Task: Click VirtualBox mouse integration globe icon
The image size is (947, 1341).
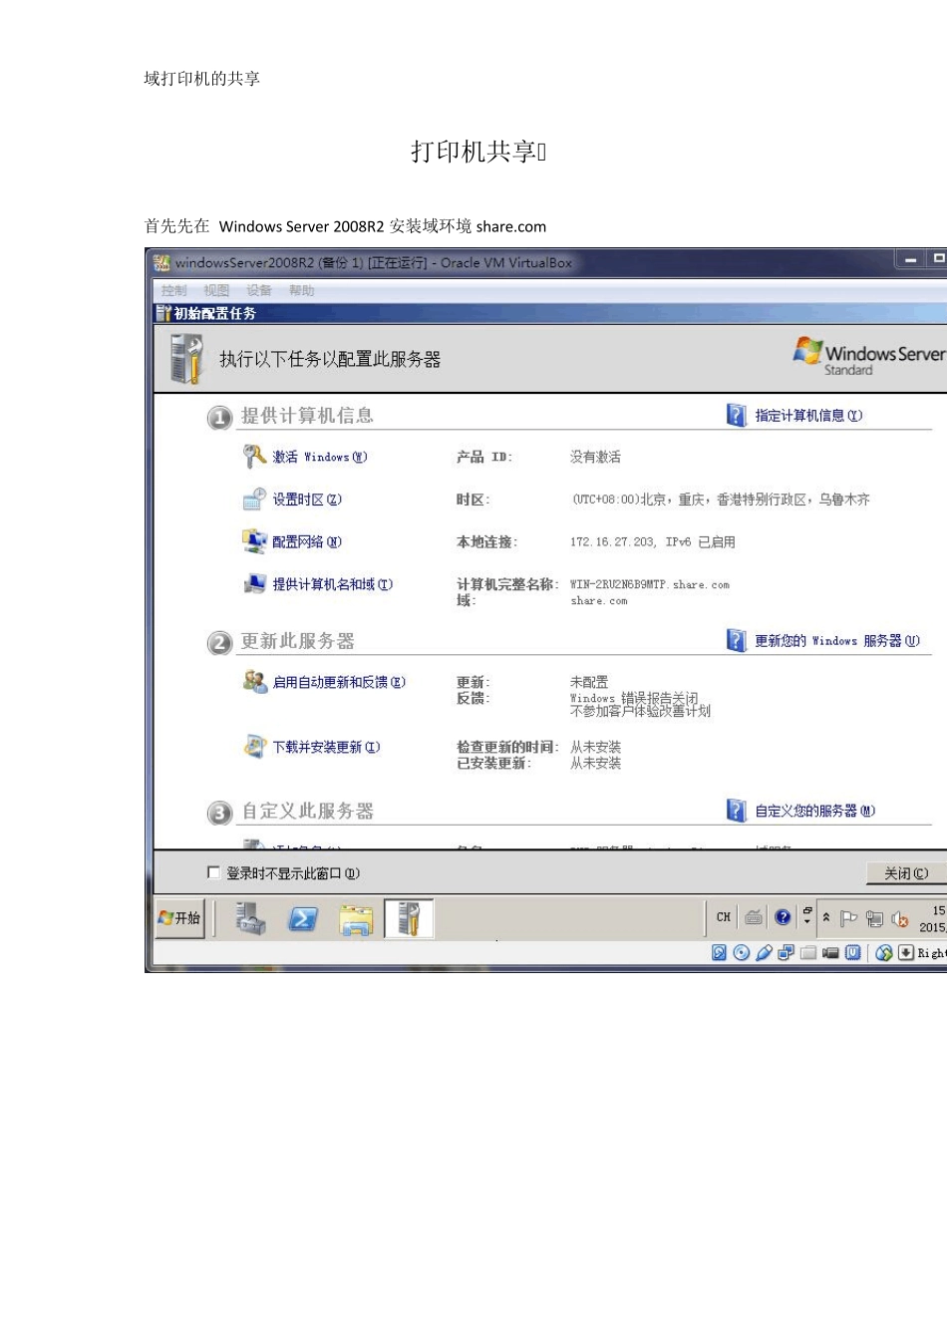Action: (x=883, y=952)
